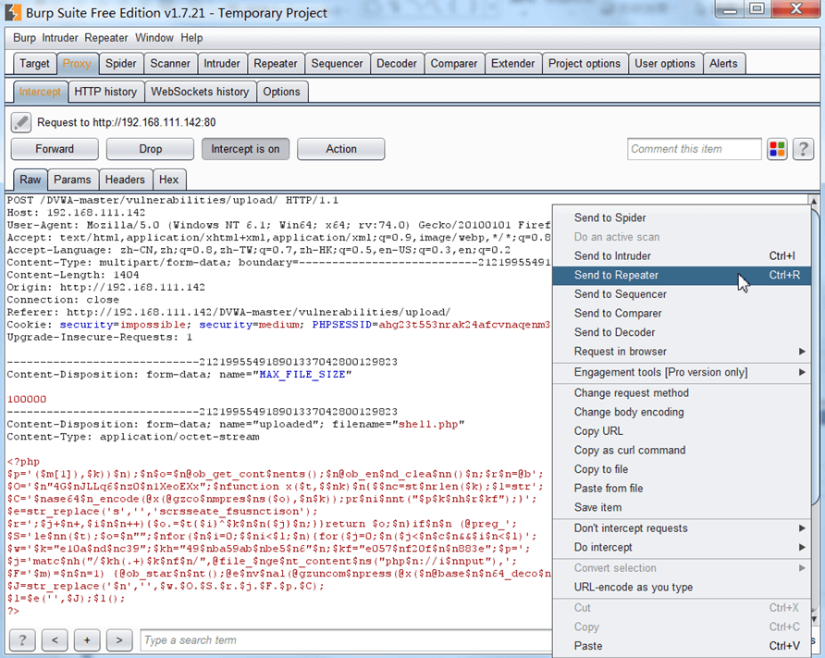
Task: Open the Project options tab
Action: click(584, 64)
